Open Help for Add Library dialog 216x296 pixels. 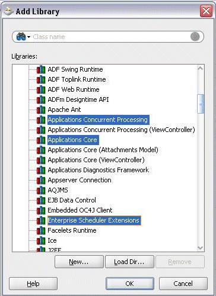click(33, 284)
